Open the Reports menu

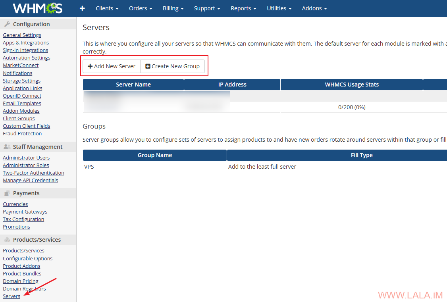[x=243, y=8]
